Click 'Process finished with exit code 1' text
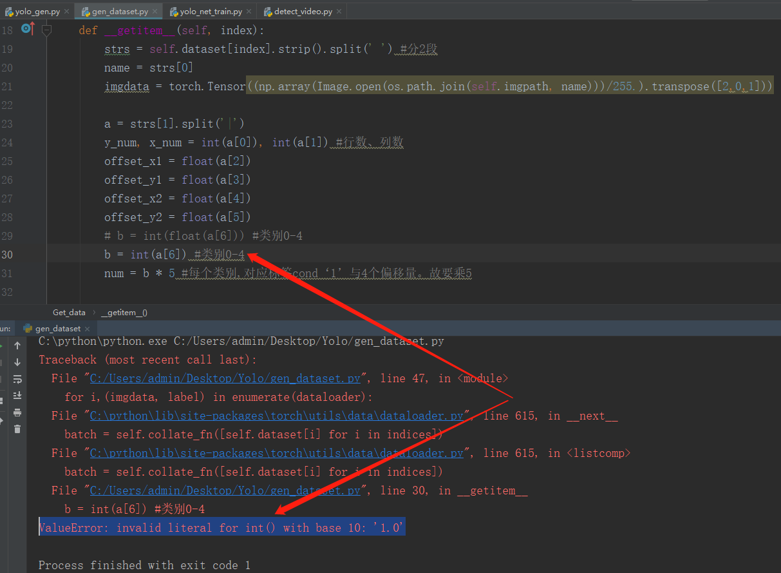 144,565
